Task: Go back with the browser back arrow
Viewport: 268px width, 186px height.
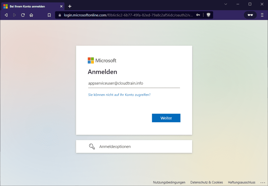Action: point(6,15)
